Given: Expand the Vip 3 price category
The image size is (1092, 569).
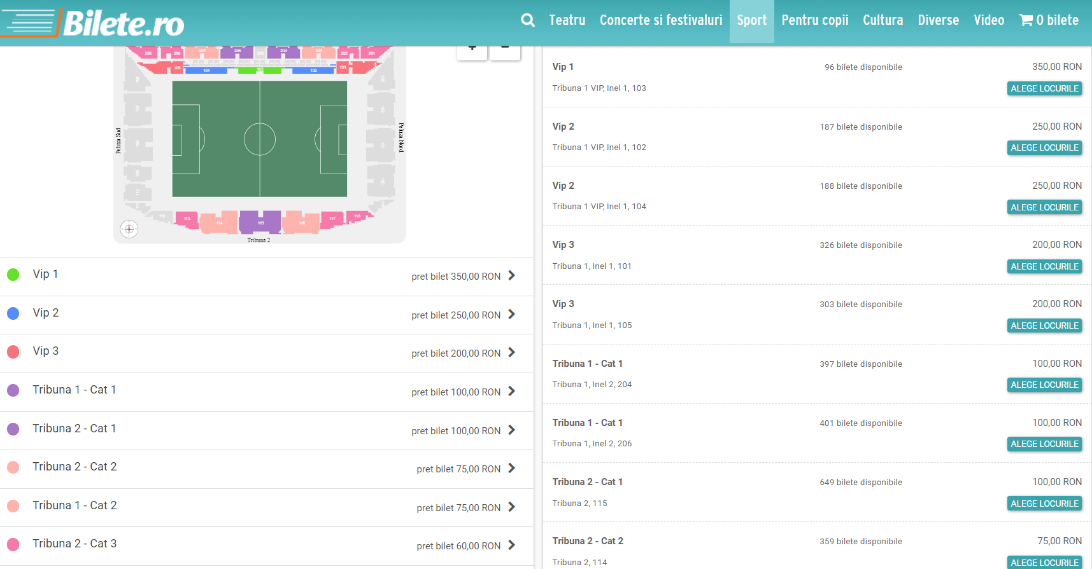Looking at the screenshot, I should coord(267,353).
